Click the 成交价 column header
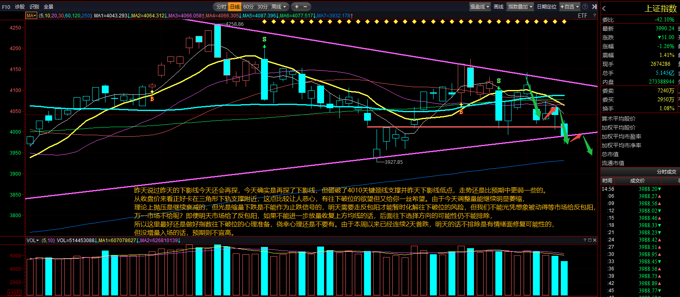The height and width of the screenshot is (297, 680). tap(638, 181)
